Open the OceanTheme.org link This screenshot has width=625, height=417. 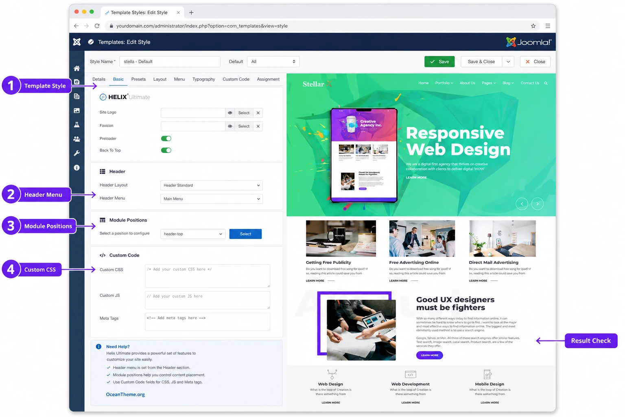[125, 395]
